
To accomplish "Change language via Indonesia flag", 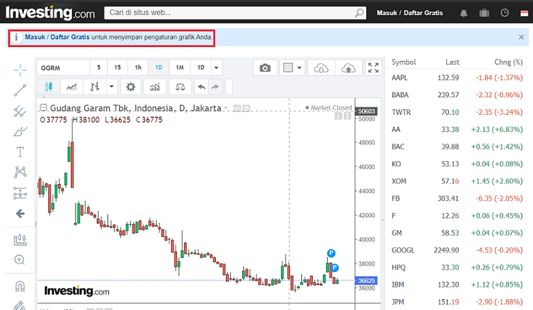I will coord(524,13).
